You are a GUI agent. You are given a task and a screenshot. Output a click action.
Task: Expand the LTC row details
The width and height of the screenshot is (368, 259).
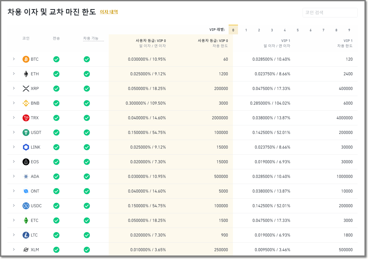point(14,235)
